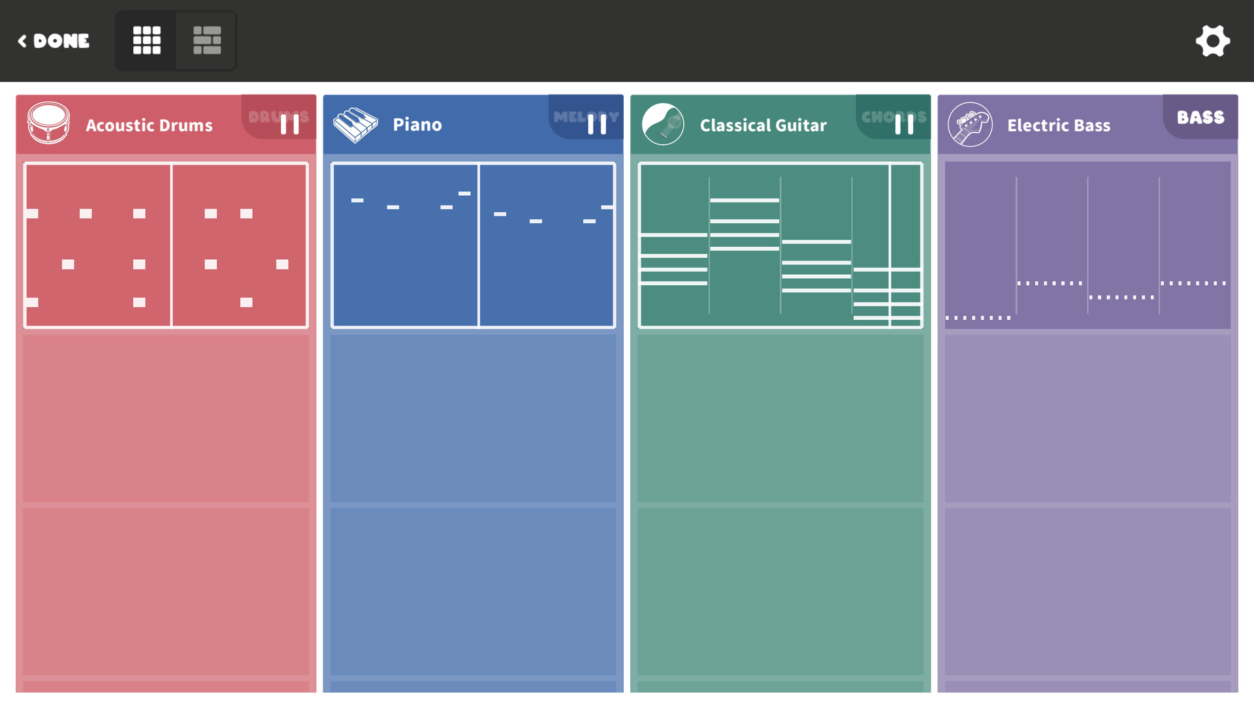Open the first drum pattern clip
1254x705 pixels.
click(166, 245)
